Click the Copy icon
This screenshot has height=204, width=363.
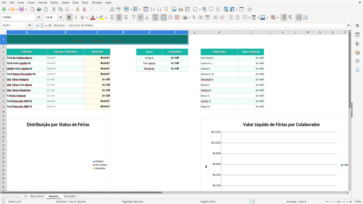[x=60, y=9]
